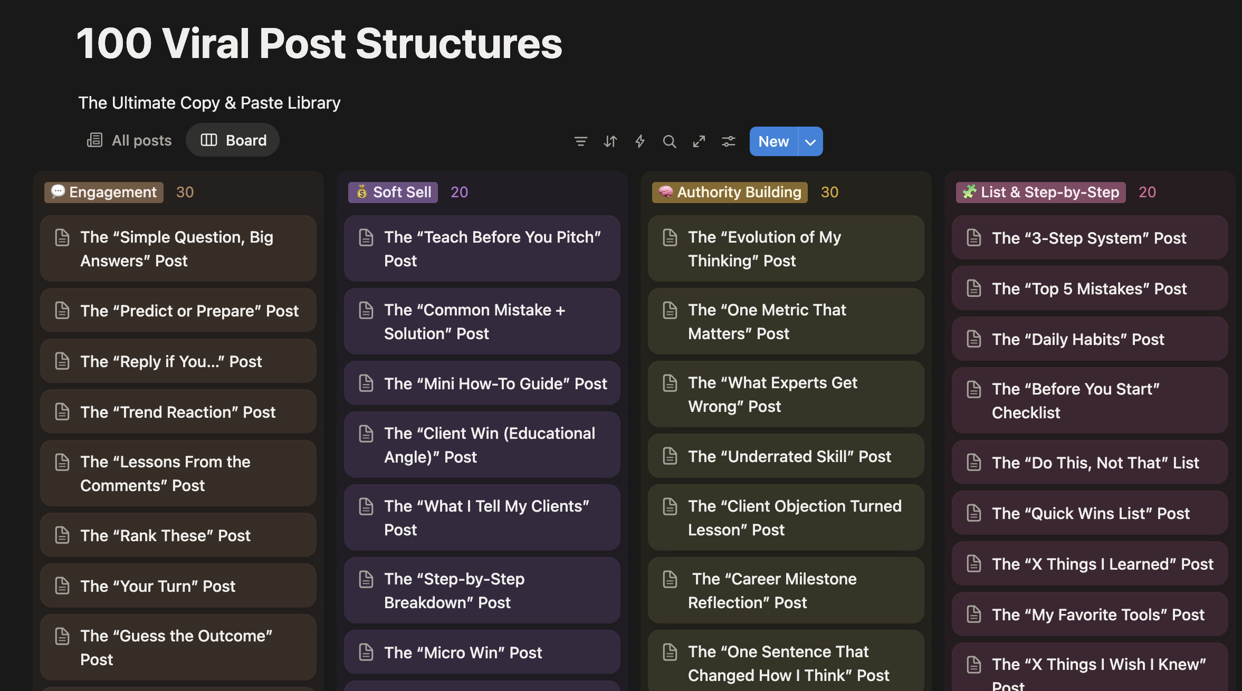1242x691 pixels.
Task: Click page icon on "Daily Habits" card
Action: [974, 339]
